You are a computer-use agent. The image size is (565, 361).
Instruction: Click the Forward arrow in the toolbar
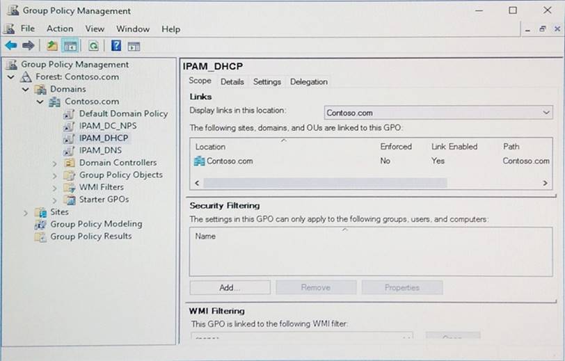(x=28, y=45)
